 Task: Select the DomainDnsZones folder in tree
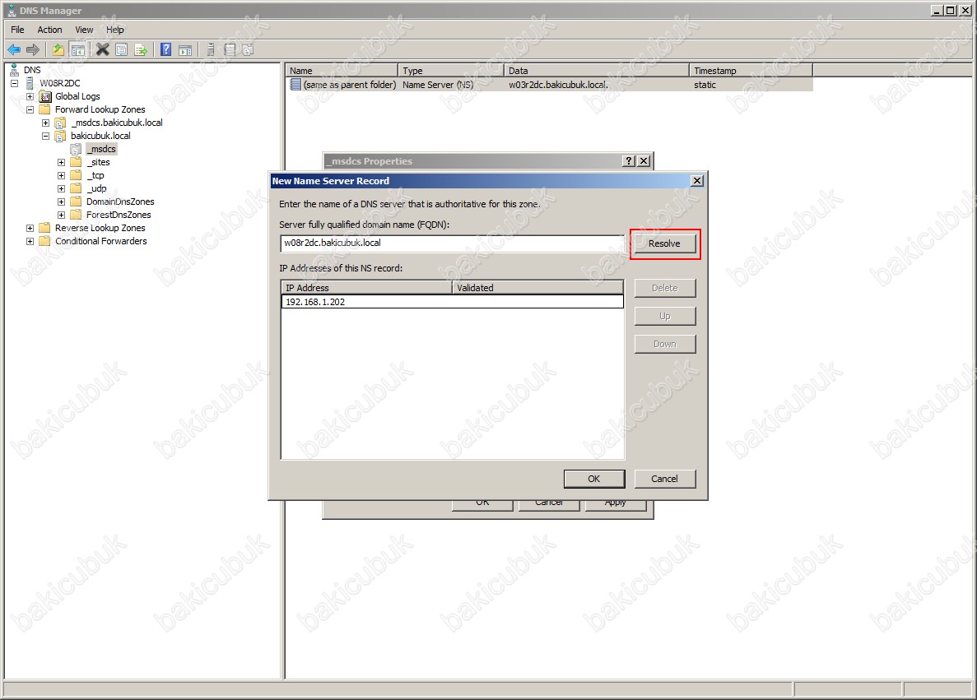tap(119, 202)
